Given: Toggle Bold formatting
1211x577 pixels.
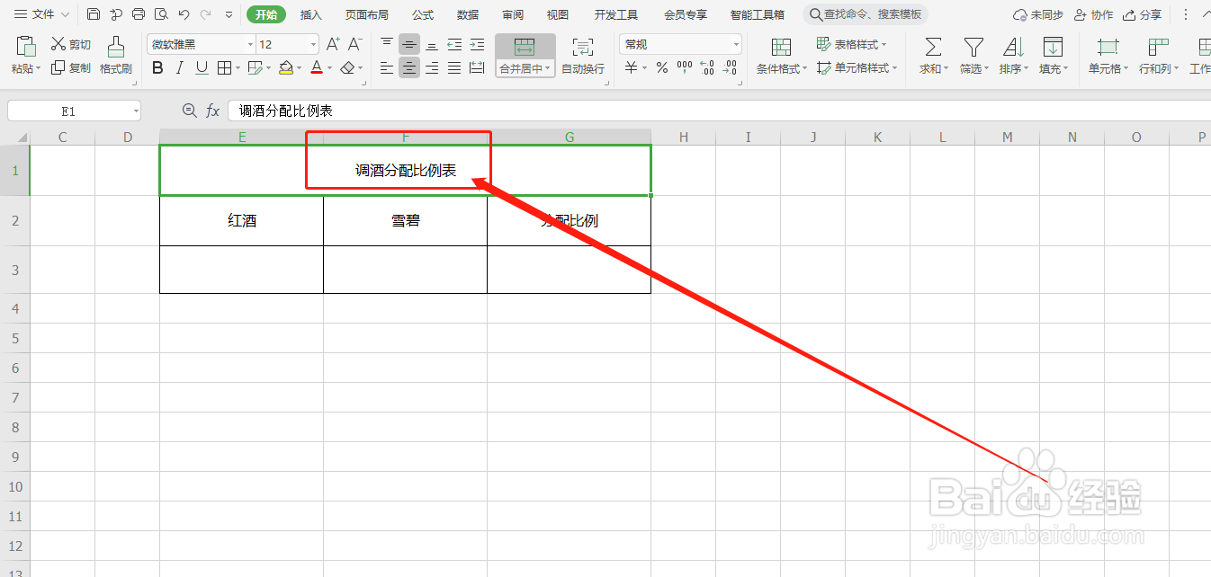Looking at the screenshot, I should pyautogui.click(x=157, y=67).
